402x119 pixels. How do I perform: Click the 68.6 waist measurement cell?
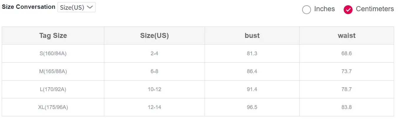[347, 53]
